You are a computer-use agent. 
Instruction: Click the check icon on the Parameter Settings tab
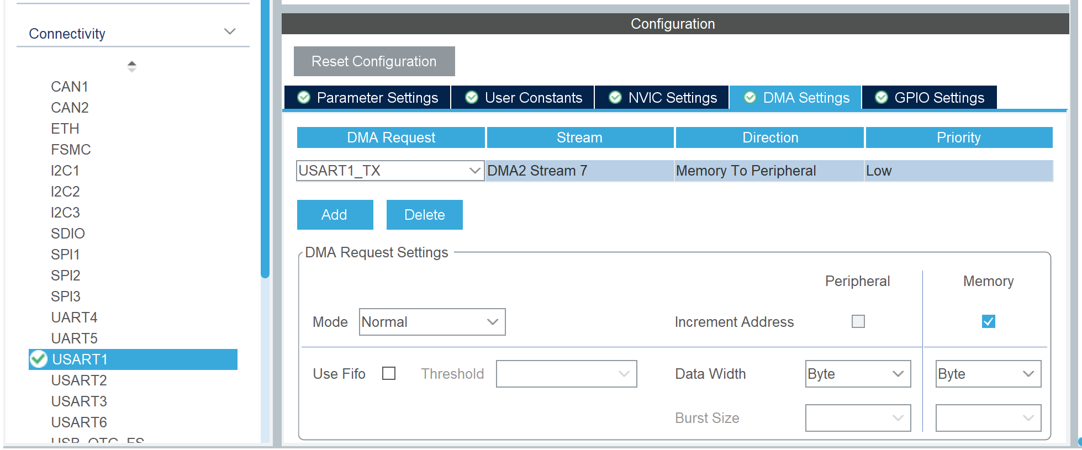pos(304,98)
